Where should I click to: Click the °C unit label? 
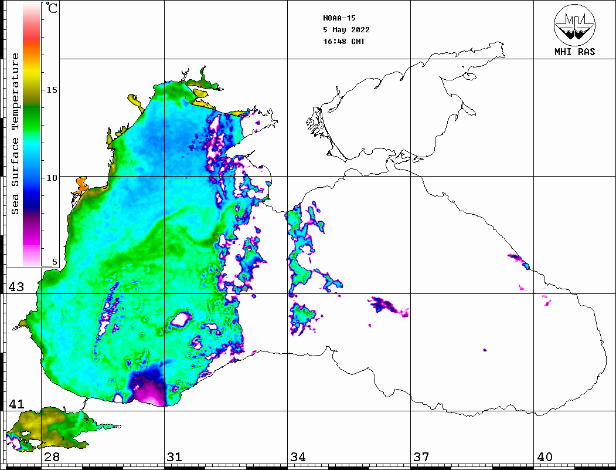pyautogui.click(x=52, y=8)
